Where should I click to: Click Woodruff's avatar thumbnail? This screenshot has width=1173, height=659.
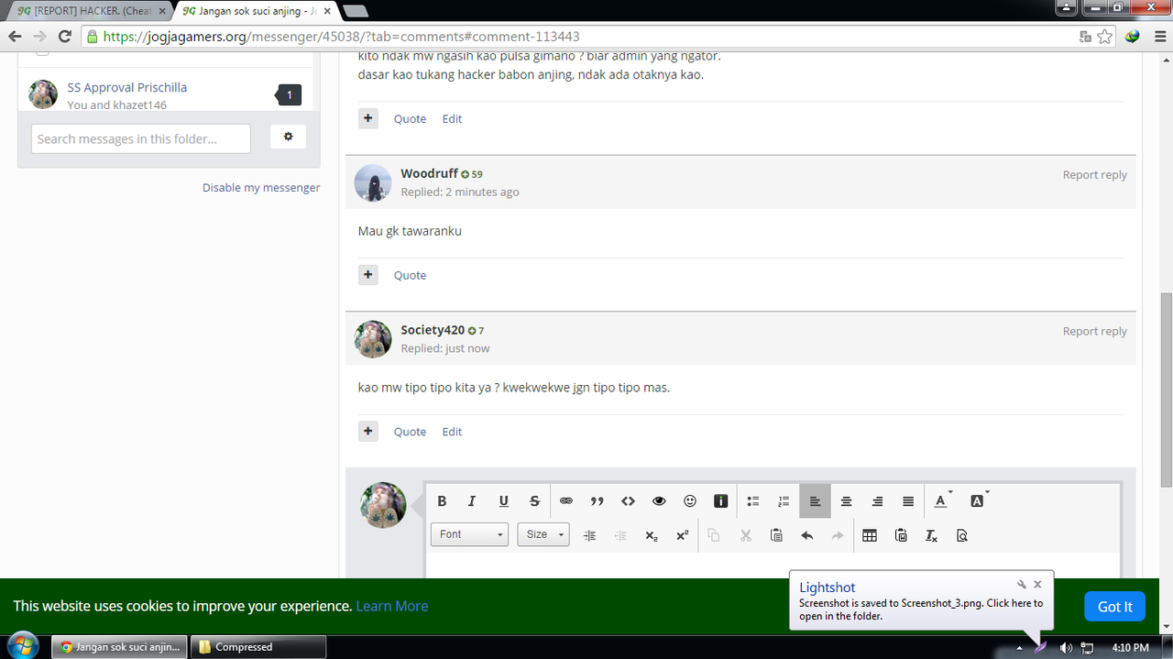pyautogui.click(x=373, y=183)
